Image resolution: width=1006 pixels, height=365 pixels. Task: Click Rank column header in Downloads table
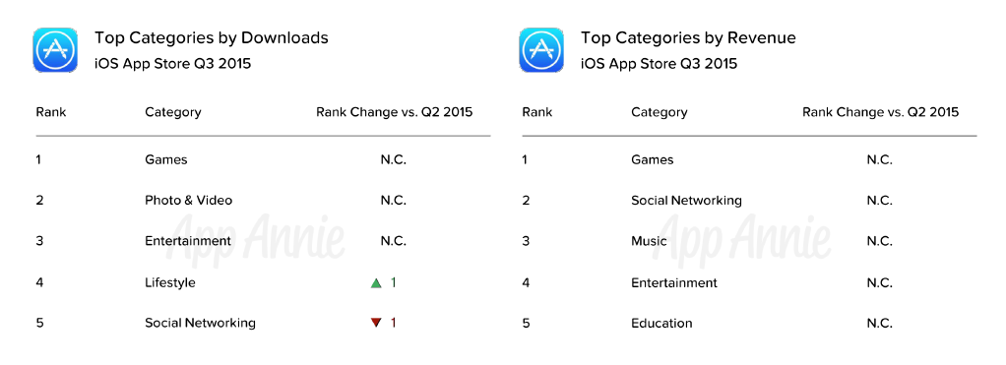tap(50, 112)
